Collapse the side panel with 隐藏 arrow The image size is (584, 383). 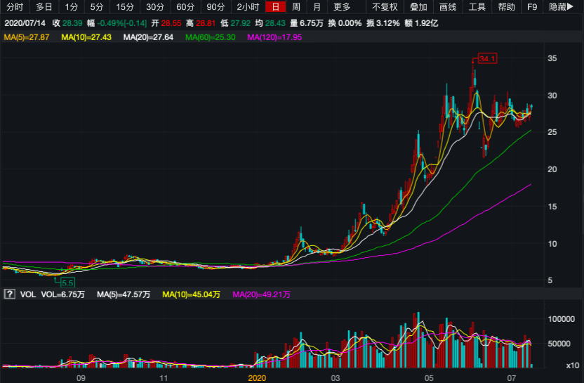(560, 7)
